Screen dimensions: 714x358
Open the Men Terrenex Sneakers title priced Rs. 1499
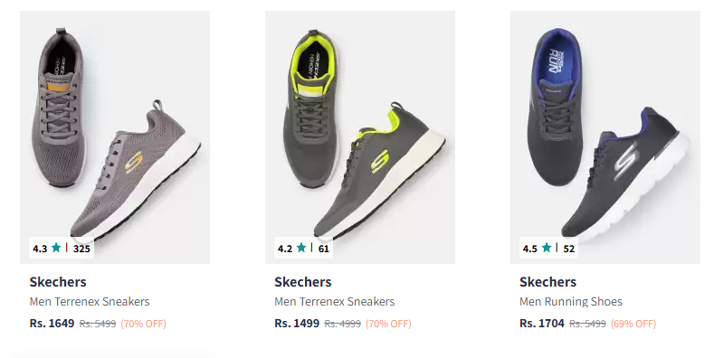[335, 302]
